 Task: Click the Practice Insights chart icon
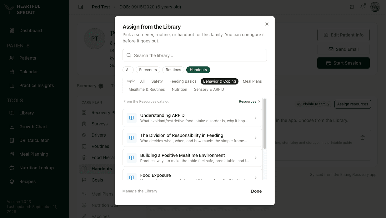[x=12, y=85]
